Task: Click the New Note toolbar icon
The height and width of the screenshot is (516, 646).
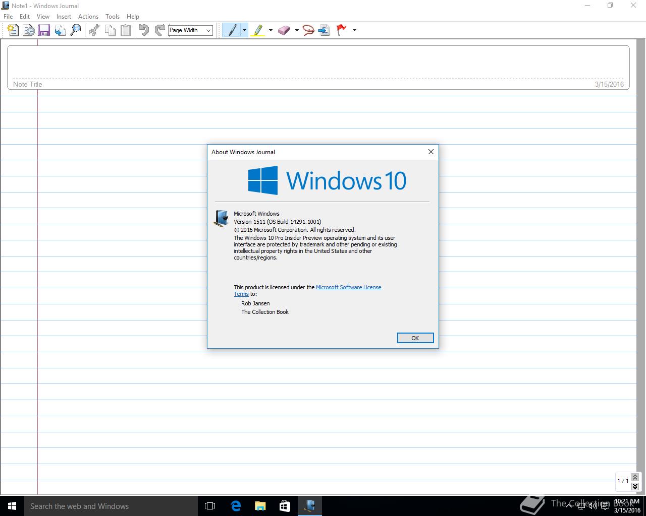Action: (x=13, y=30)
